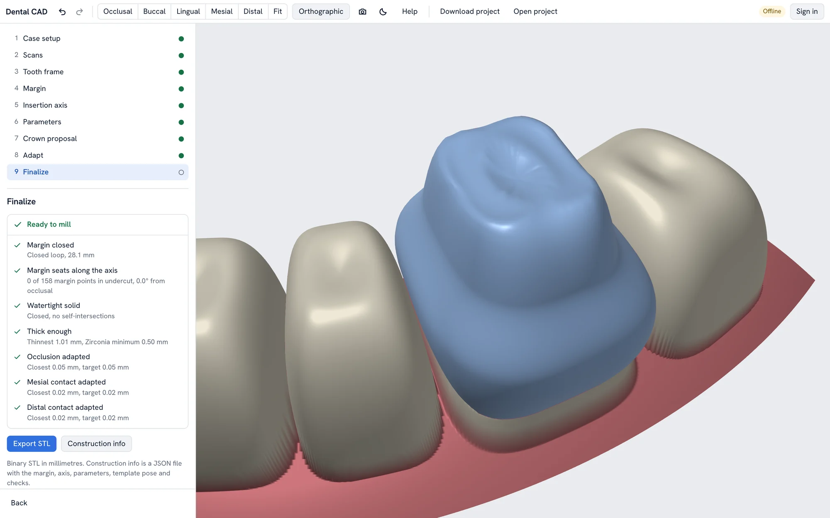This screenshot has width=830, height=518.
Task: Click Open project
Action: (535, 12)
